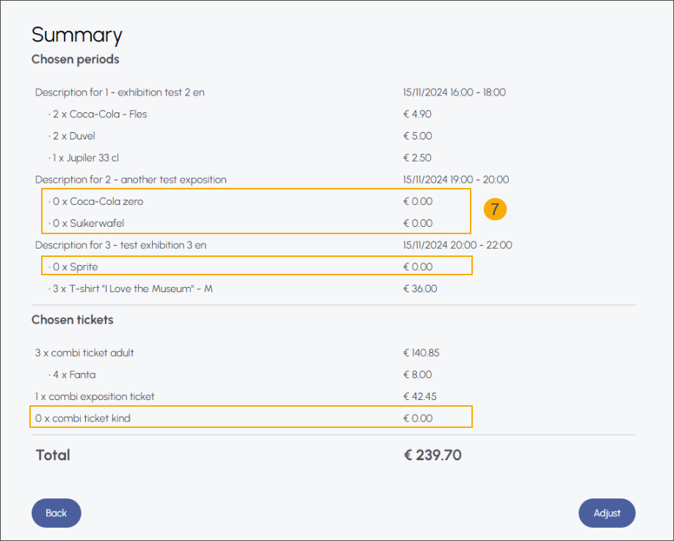Click the 0 x combi ticket kind row
674x541 pixels.
[x=83, y=418]
